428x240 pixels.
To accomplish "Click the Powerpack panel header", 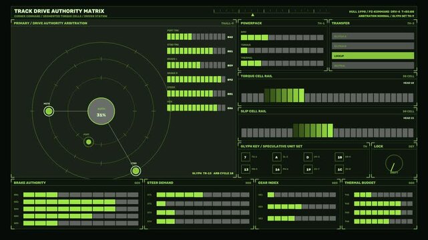I will click(251, 23).
